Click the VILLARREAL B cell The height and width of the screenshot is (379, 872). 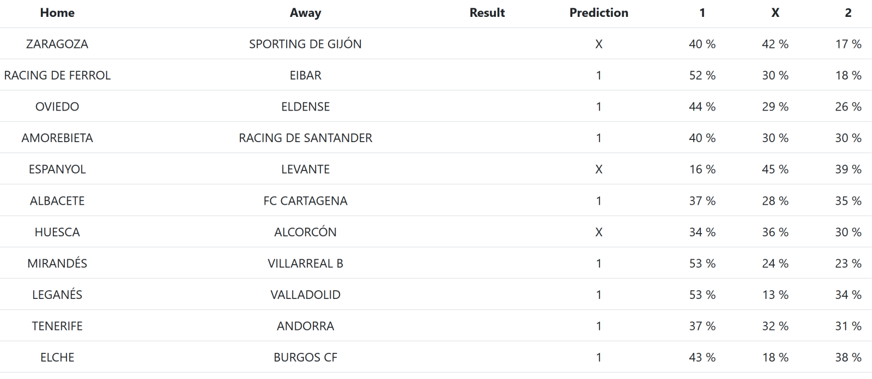(x=305, y=264)
